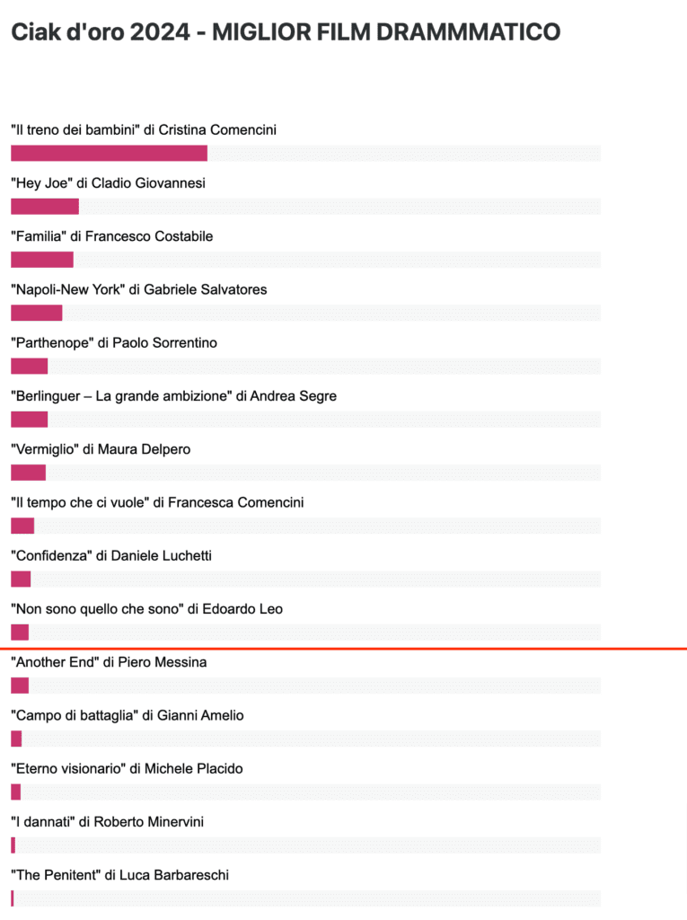Click the 'Parthenope' vote bar
The height and width of the screenshot is (920, 687).
click(x=30, y=367)
